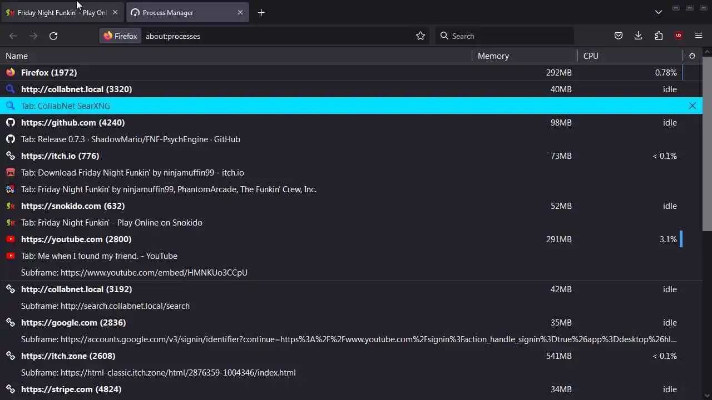
Task: Click the magnifier icon in the search box
Action: (444, 36)
